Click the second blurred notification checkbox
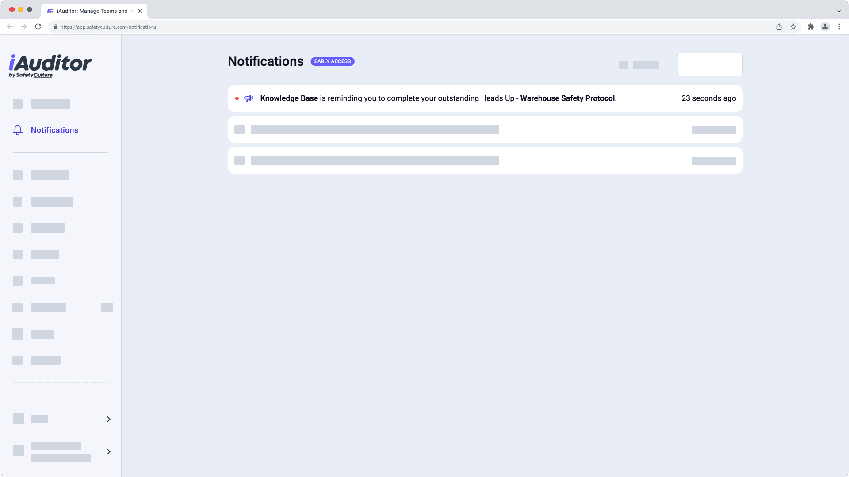Image resolution: width=849 pixels, height=477 pixels. 240,160
